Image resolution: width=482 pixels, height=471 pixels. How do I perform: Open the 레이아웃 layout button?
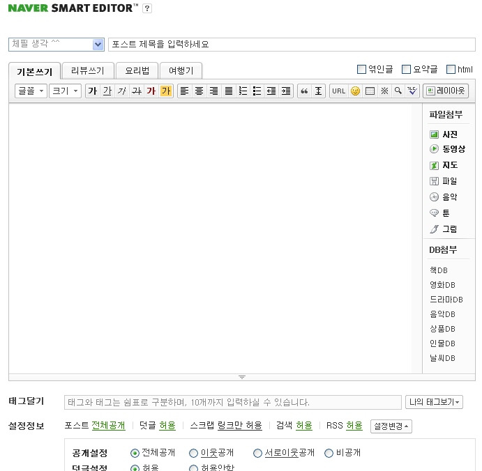tap(446, 91)
